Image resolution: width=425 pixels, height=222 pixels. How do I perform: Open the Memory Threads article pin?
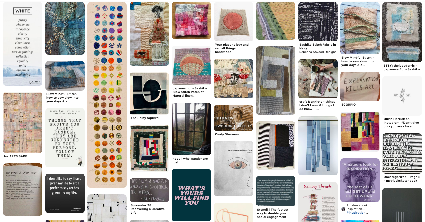click(x=318, y=202)
